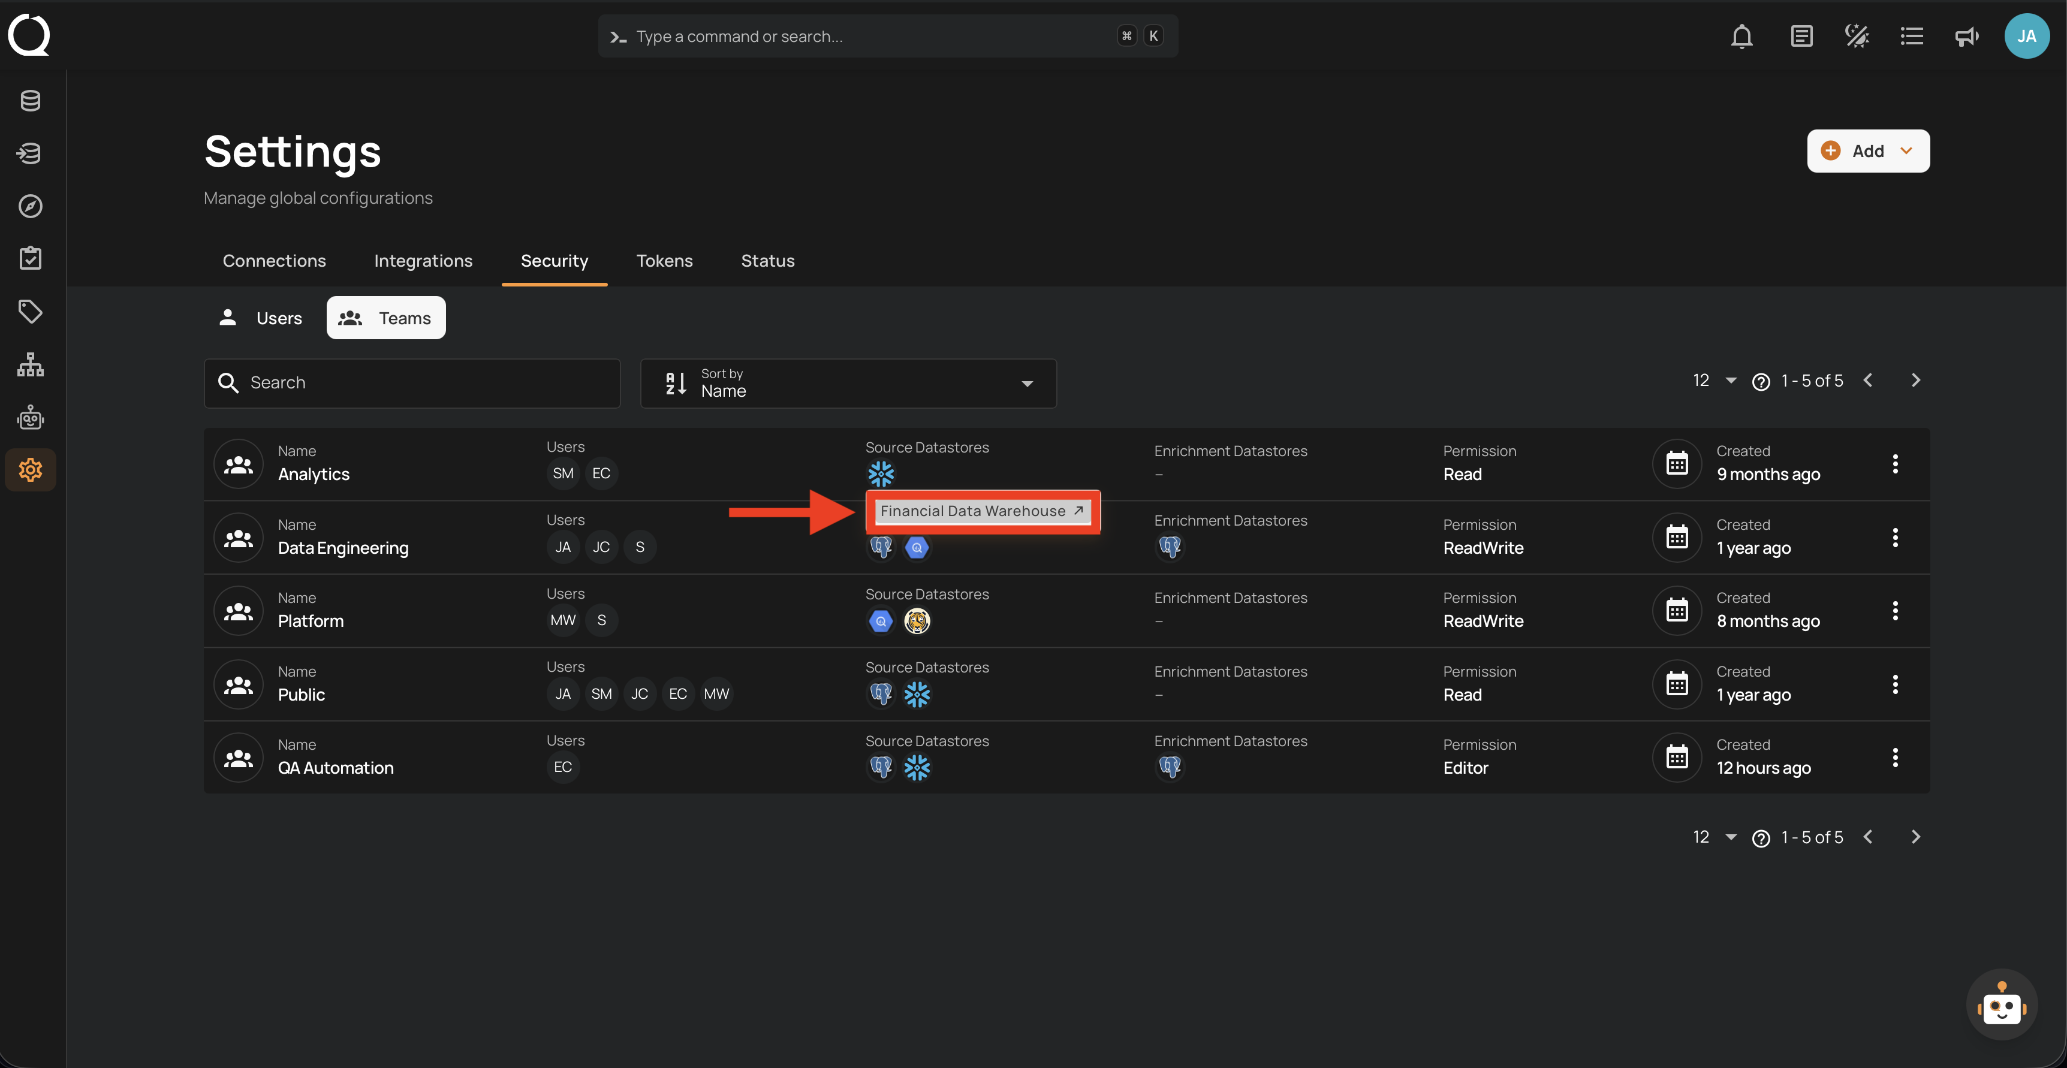Click the Public team name
Screen dimensions: 2067x1068
[301, 695]
